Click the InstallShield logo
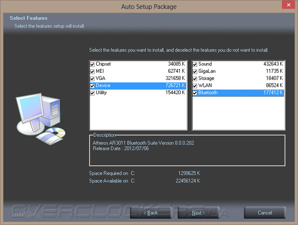 pos(25,213)
